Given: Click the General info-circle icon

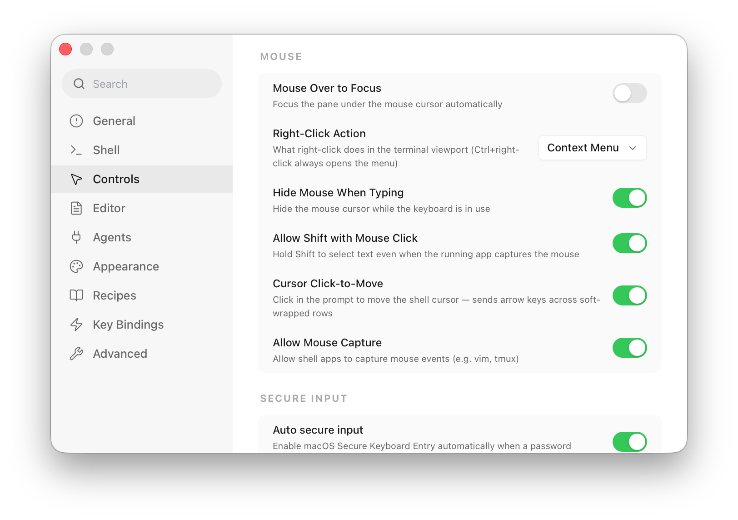Looking at the screenshot, I should point(76,121).
